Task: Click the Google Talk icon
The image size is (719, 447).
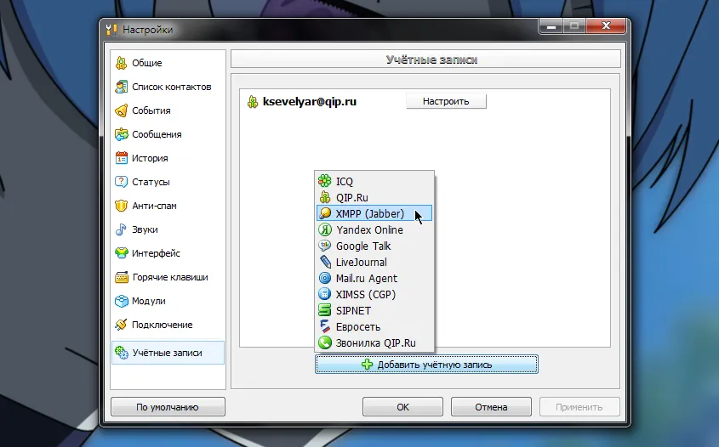Action: point(325,246)
